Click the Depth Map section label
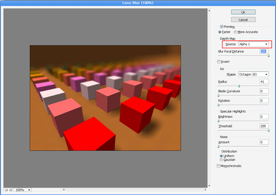Viewport: 276px width, 195px height. click(x=228, y=39)
